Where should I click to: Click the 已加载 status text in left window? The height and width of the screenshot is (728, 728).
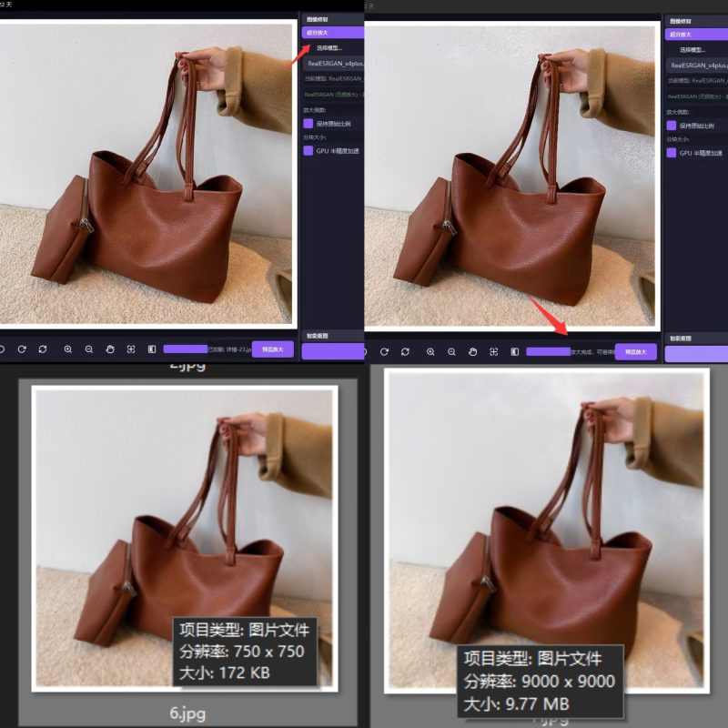coord(229,349)
